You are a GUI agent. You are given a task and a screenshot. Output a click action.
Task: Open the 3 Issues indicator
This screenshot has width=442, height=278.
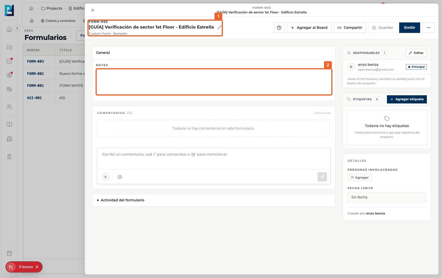point(26,267)
